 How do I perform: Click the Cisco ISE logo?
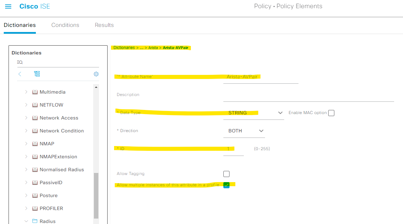point(34,6)
